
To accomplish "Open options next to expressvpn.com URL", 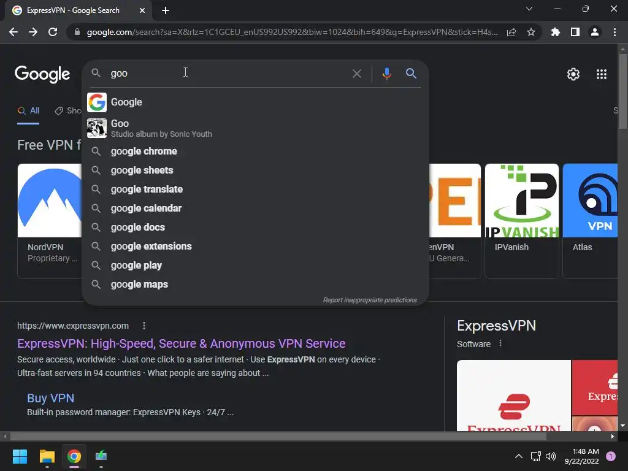I will point(144,326).
